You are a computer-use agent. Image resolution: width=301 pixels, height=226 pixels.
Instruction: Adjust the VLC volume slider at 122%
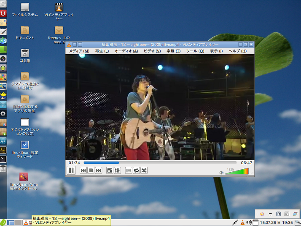tap(237, 171)
